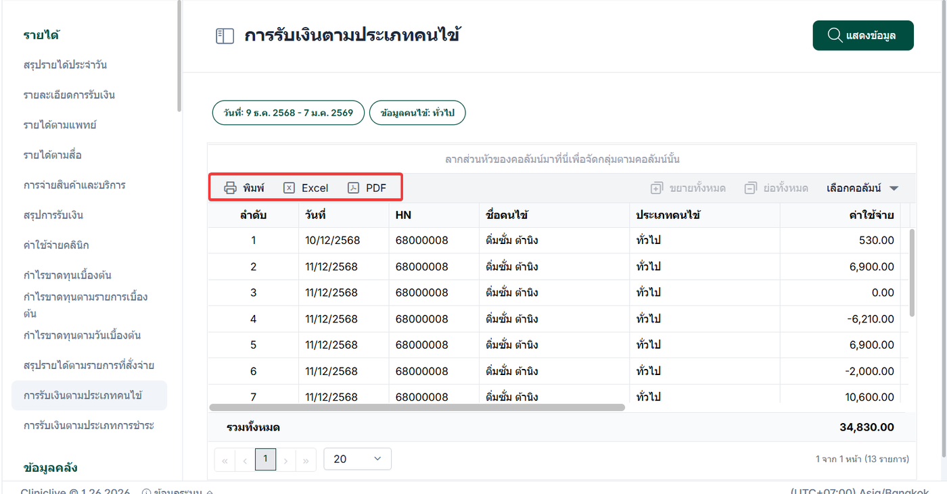
Task: Sort by the ประเภทคนไข้ column header
Action: coord(704,215)
